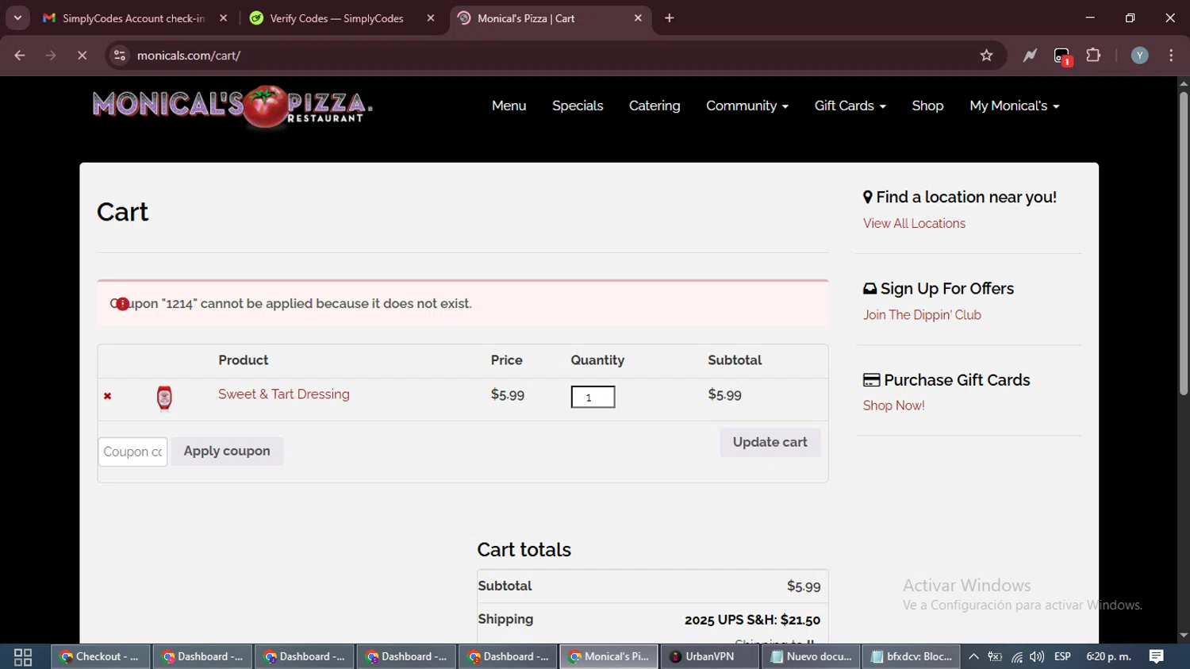Screen dimensions: 1190x669
Task: Open the Catering navigation item
Action: point(654,106)
